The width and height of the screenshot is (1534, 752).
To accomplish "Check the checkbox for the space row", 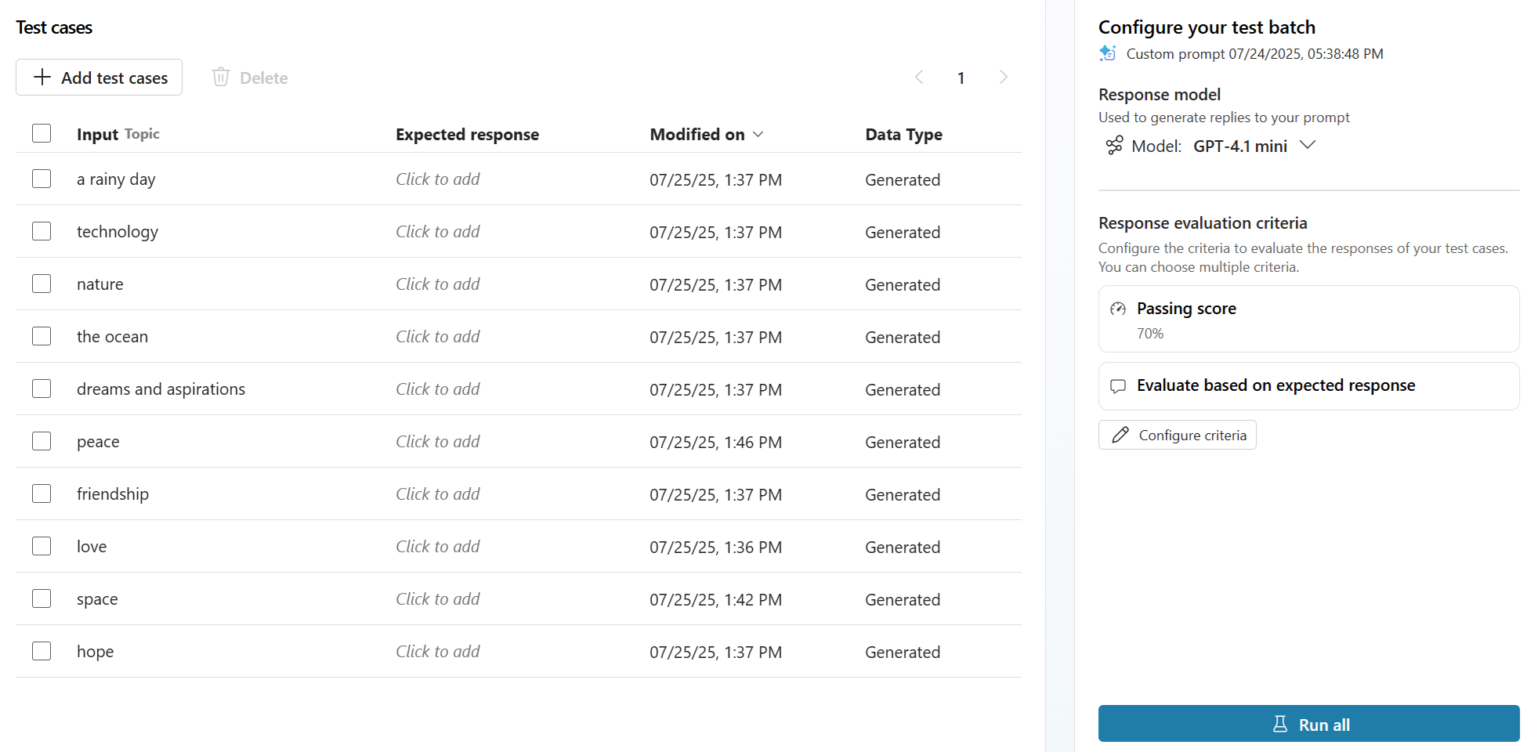I will pyautogui.click(x=41, y=598).
